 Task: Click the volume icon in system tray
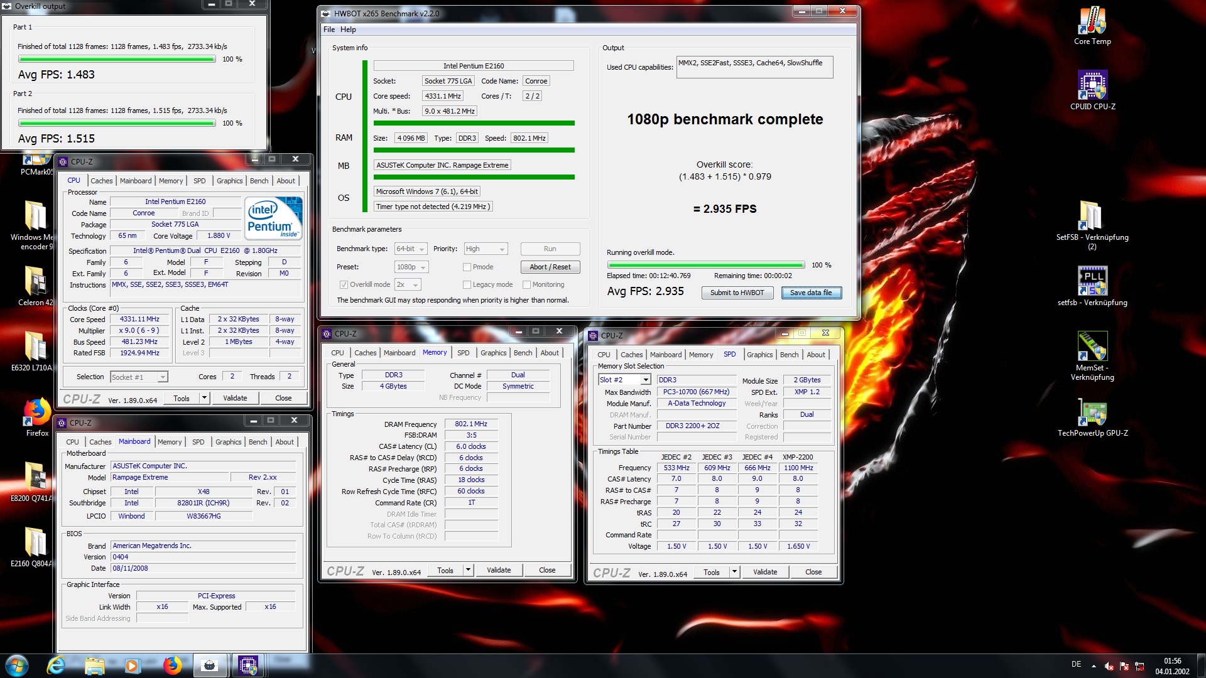tap(1109, 666)
